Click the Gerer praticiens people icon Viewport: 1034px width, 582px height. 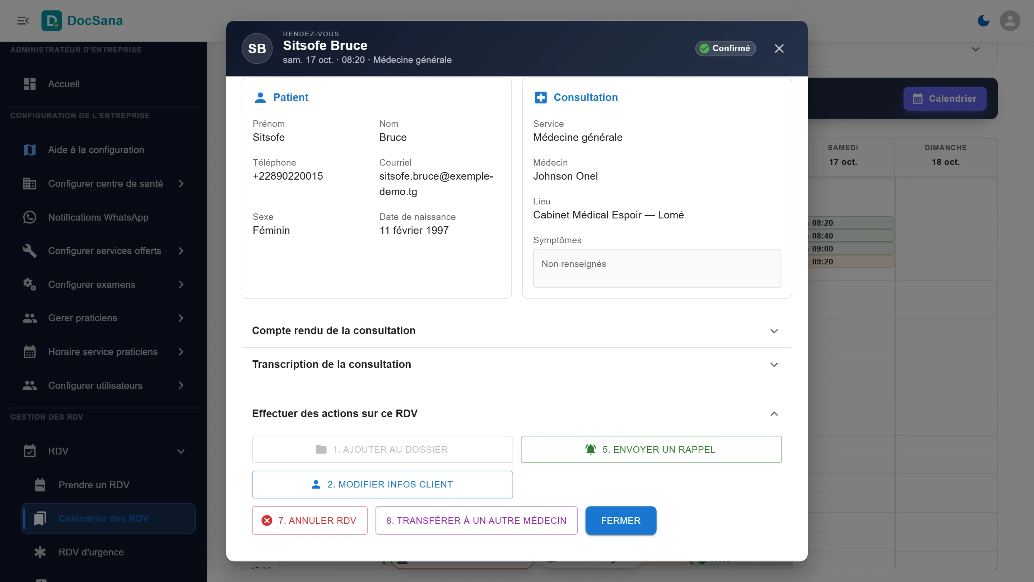pos(30,318)
